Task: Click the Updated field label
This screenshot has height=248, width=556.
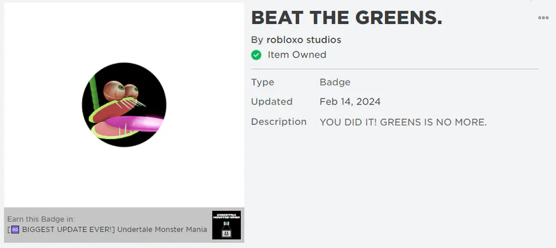Action: (272, 102)
